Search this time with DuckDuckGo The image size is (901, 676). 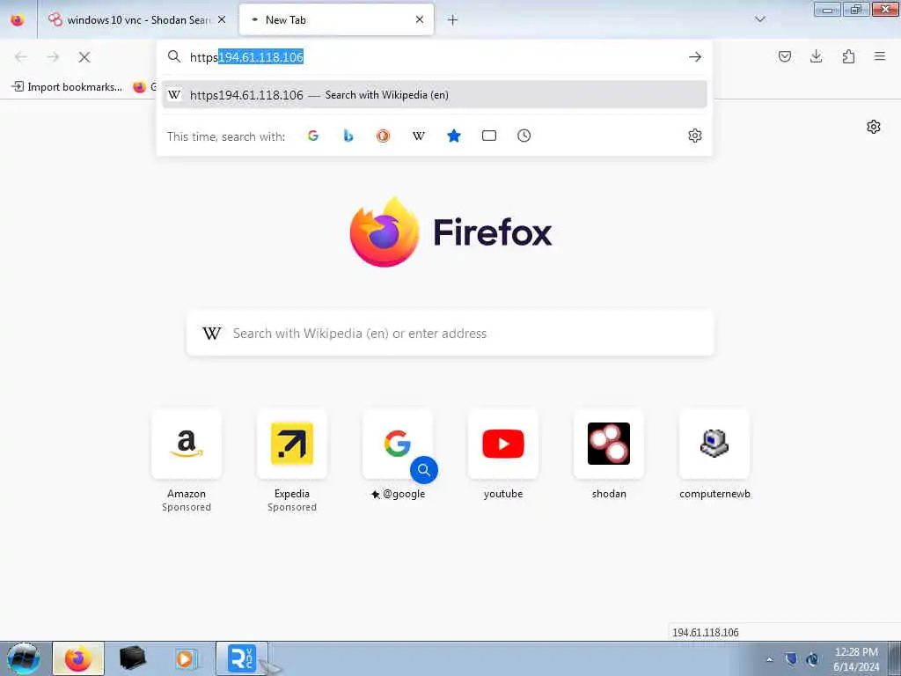pos(384,136)
